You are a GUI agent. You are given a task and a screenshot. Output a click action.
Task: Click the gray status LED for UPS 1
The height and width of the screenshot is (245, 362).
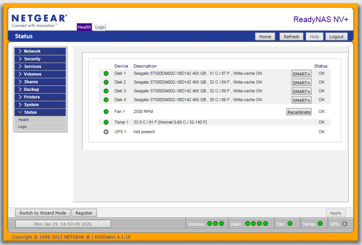106,132
